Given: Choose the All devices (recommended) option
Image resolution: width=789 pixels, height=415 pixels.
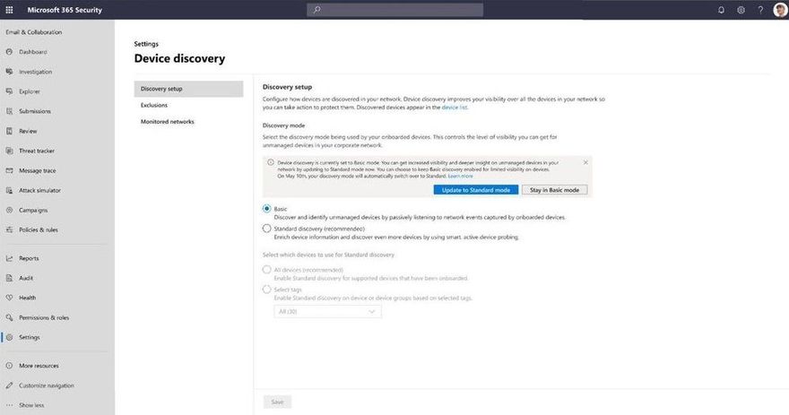Looking at the screenshot, I should 266,270.
